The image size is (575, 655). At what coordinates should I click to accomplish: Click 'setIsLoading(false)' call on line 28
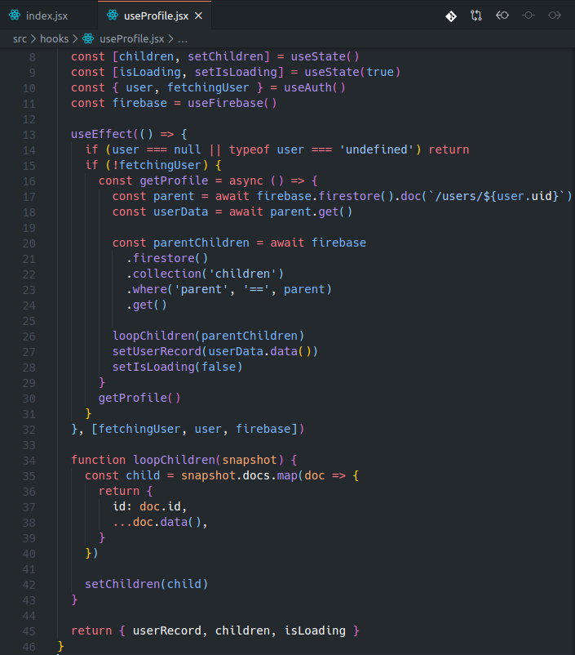(x=177, y=368)
